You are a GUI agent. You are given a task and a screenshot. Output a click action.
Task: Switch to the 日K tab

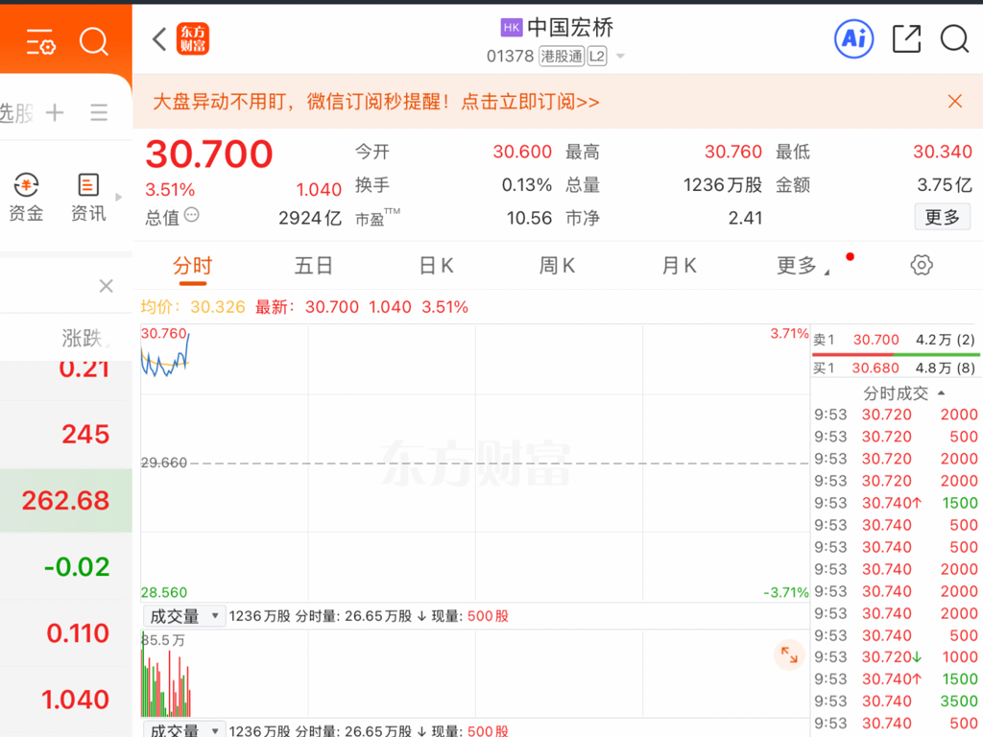pyautogui.click(x=437, y=266)
